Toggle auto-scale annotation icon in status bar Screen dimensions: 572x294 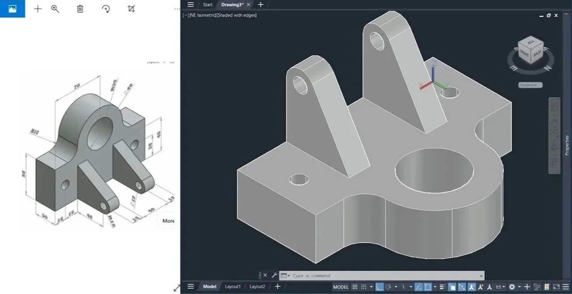click(481, 287)
